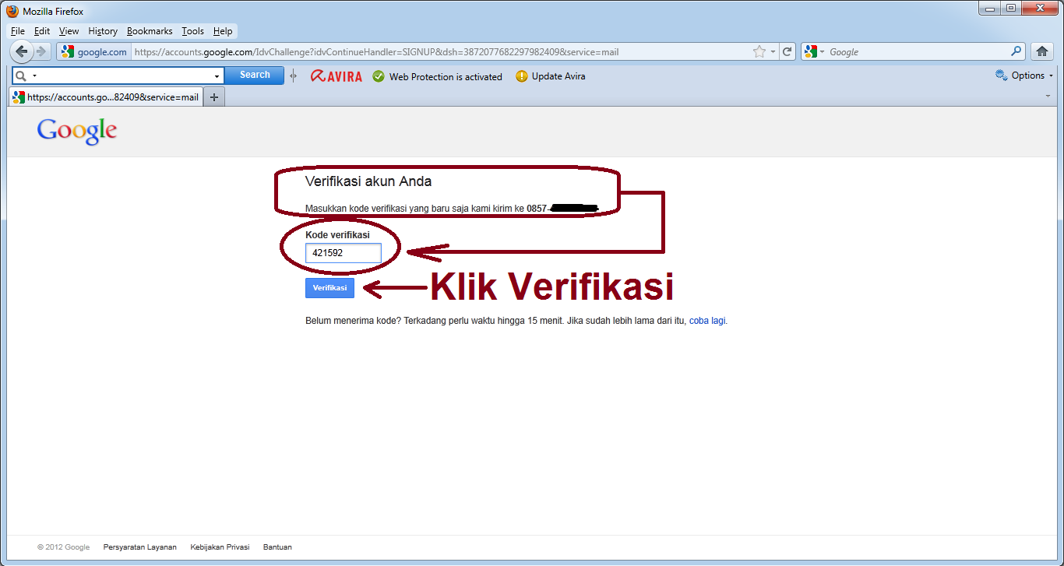Click inside the Kode verifikasi input field
The width and height of the screenshot is (1064, 566).
coord(343,252)
